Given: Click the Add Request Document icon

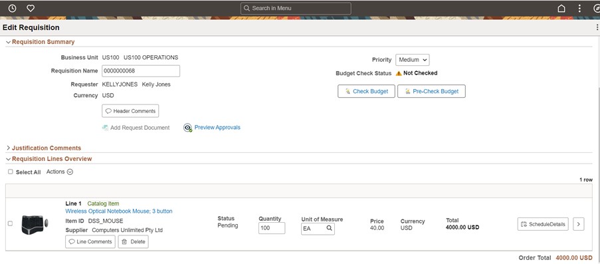Looking at the screenshot, I should coord(105,128).
